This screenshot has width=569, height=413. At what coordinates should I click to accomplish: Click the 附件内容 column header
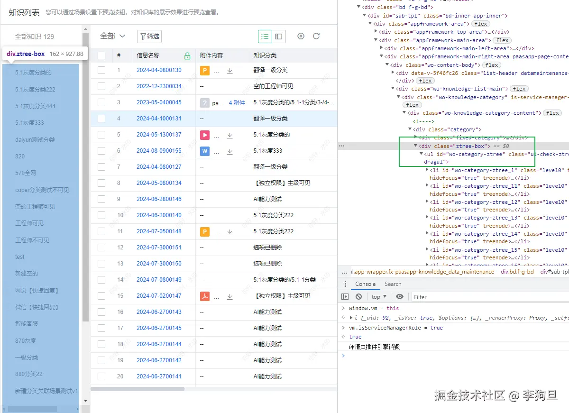[211, 55]
